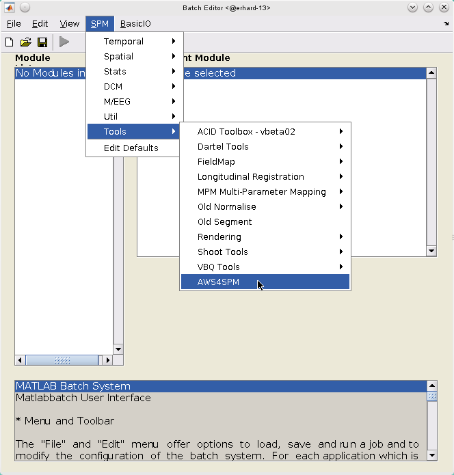Expand the FieldMap submenu

[x=265, y=161]
